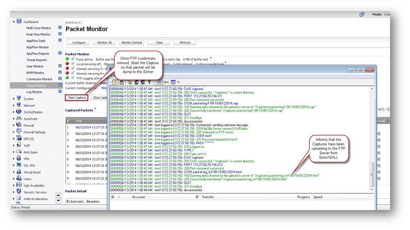Expand the Firewall Settings tree node
Screen dimensions: 410x230
click(14, 132)
